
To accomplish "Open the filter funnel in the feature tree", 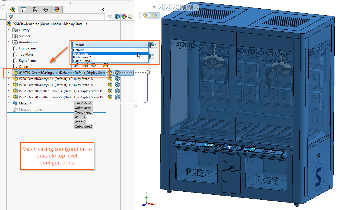I will click(x=11, y=17).
